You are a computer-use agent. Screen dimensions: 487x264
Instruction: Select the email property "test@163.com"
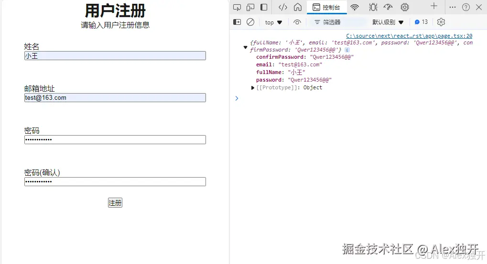[300, 64]
